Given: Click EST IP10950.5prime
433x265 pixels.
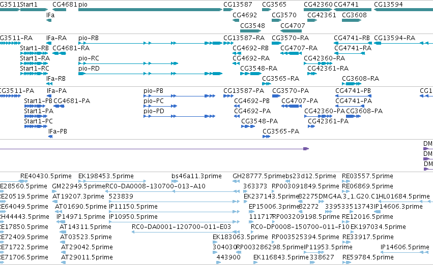Looking at the screenshot, I should point(174,222).
